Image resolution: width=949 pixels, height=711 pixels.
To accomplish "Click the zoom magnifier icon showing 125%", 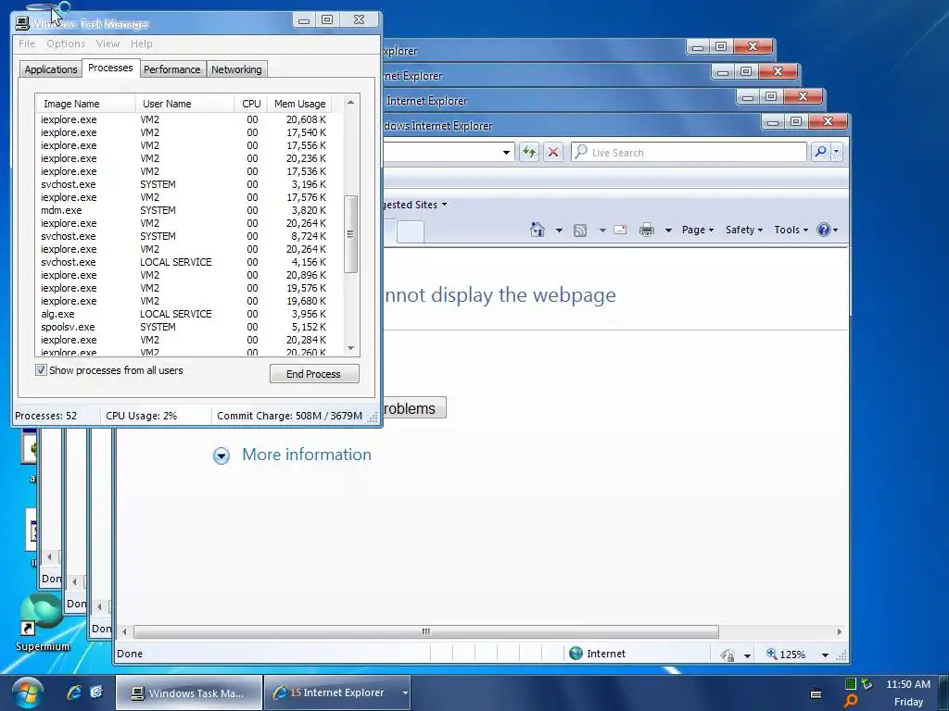I will 772,654.
